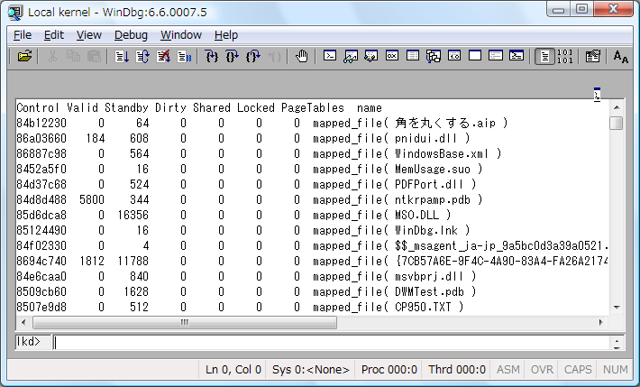Enable Source mode on toggle

click(544, 57)
